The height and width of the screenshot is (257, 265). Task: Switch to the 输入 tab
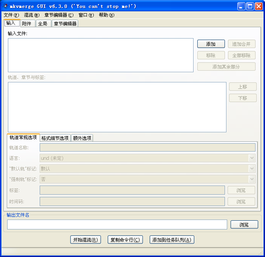12,23
